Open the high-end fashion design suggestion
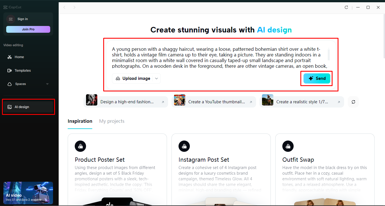 click(126, 102)
